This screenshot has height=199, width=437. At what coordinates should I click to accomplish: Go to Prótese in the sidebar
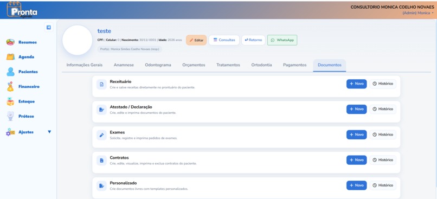point(26,116)
